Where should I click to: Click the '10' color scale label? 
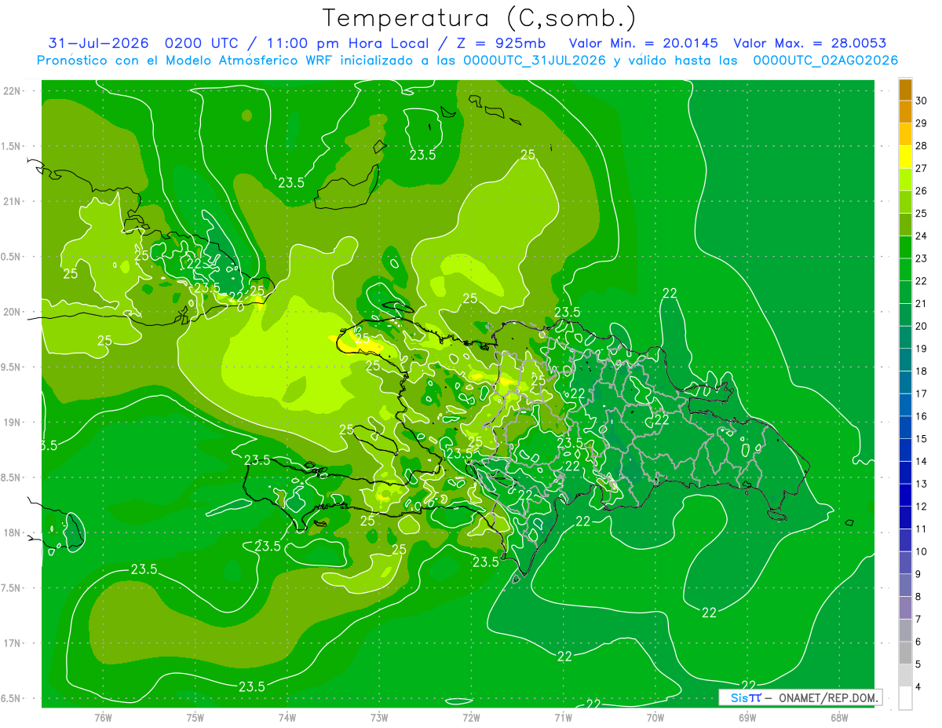click(x=922, y=551)
